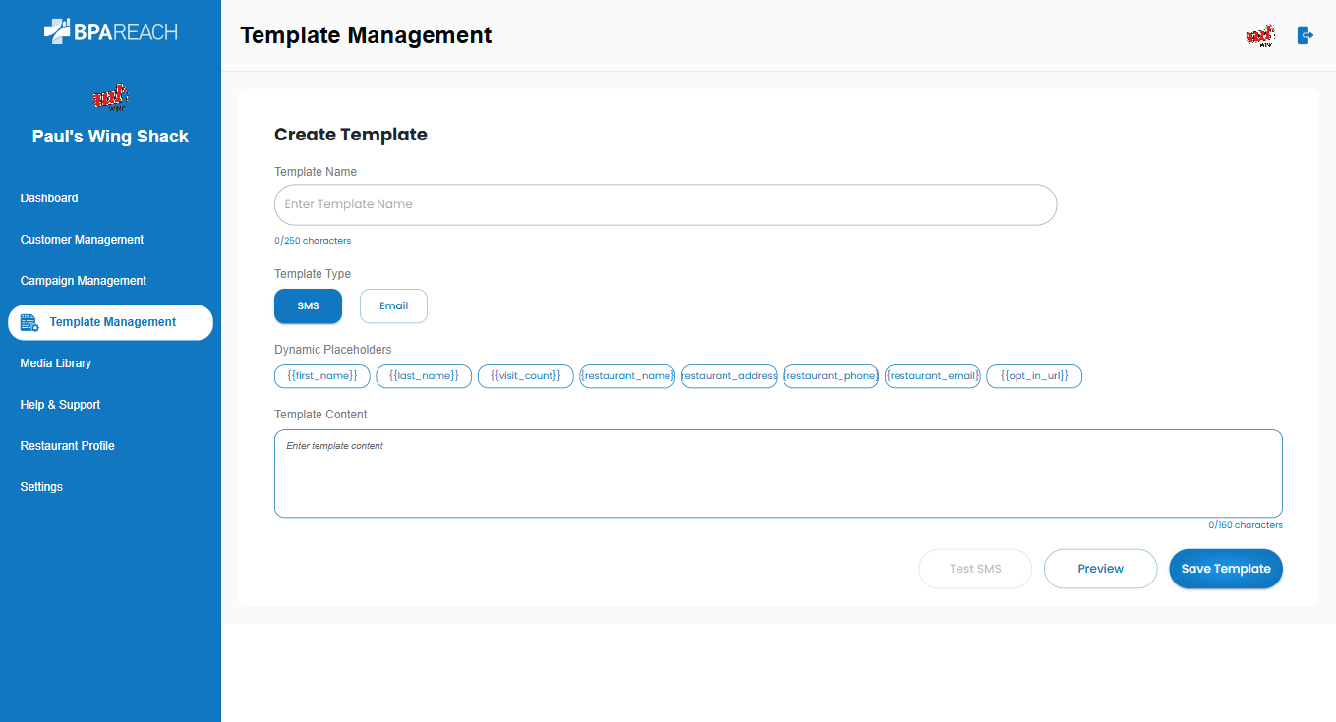This screenshot has width=1336, height=722.
Task: Click the Template Management sidebar icon
Action: [x=29, y=322]
